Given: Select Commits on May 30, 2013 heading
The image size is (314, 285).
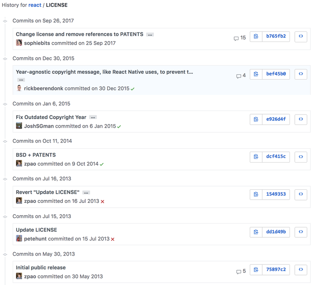Looking at the screenshot, I should [44, 254].
